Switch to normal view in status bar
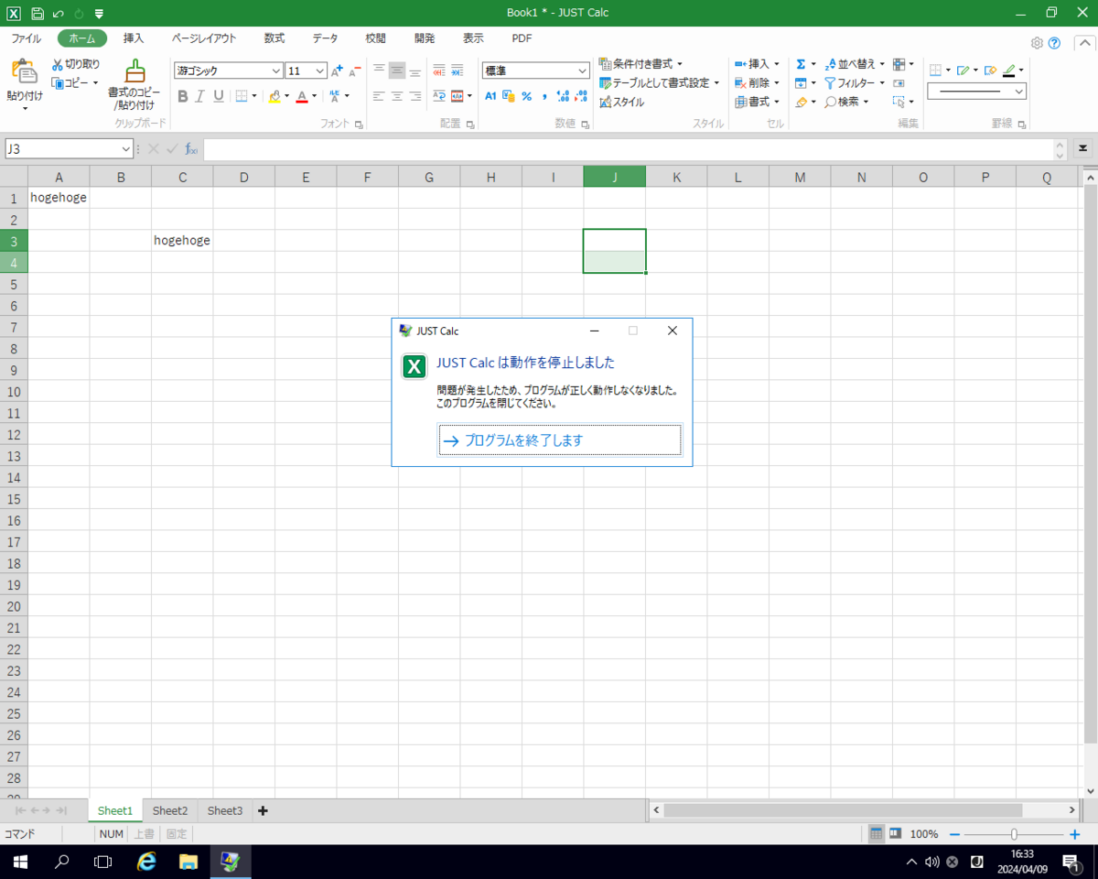 tap(877, 834)
